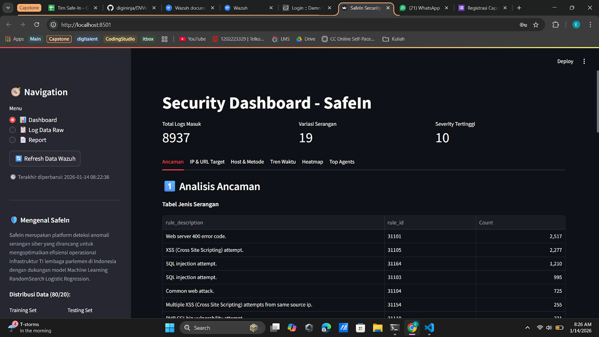
Task: Select the Dashboard radio button
Action: click(12, 119)
